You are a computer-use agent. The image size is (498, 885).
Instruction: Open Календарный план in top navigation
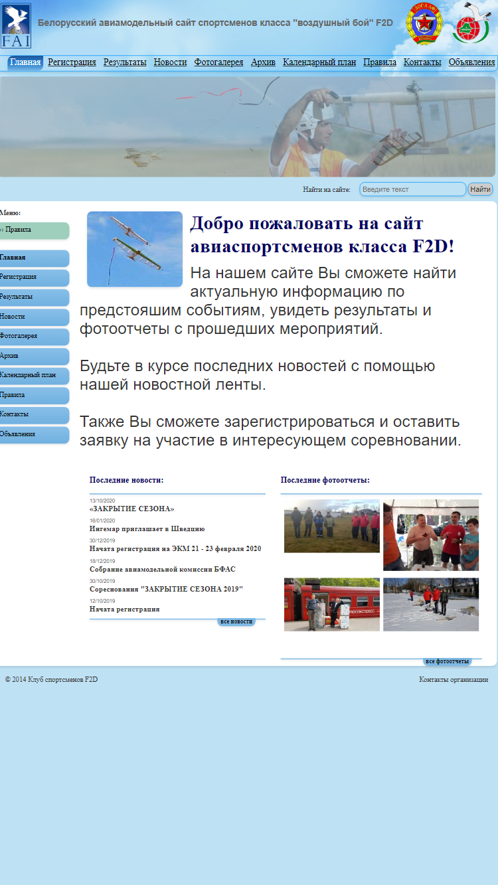coord(319,62)
